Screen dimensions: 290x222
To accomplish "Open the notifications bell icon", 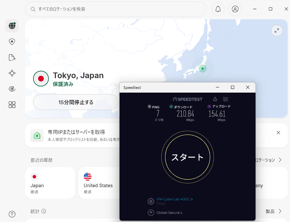I will (x=218, y=9).
